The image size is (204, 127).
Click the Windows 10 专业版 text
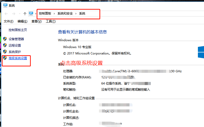tap(77, 47)
